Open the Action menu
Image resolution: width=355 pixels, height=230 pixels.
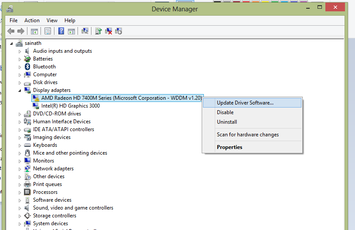32,20
